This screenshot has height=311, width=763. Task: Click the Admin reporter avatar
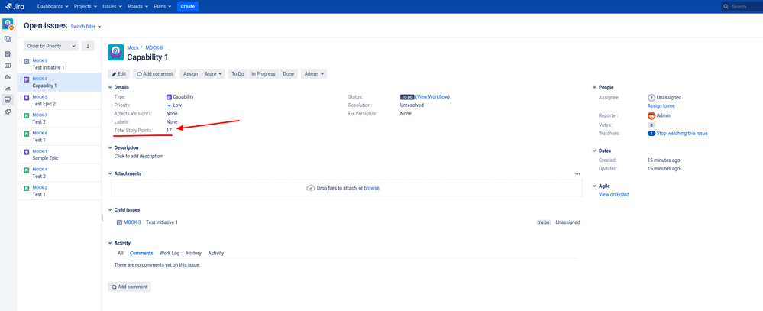pos(651,116)
